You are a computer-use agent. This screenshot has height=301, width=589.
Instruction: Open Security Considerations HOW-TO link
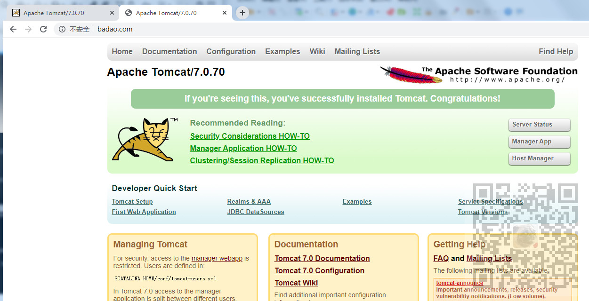pos(250,136)
